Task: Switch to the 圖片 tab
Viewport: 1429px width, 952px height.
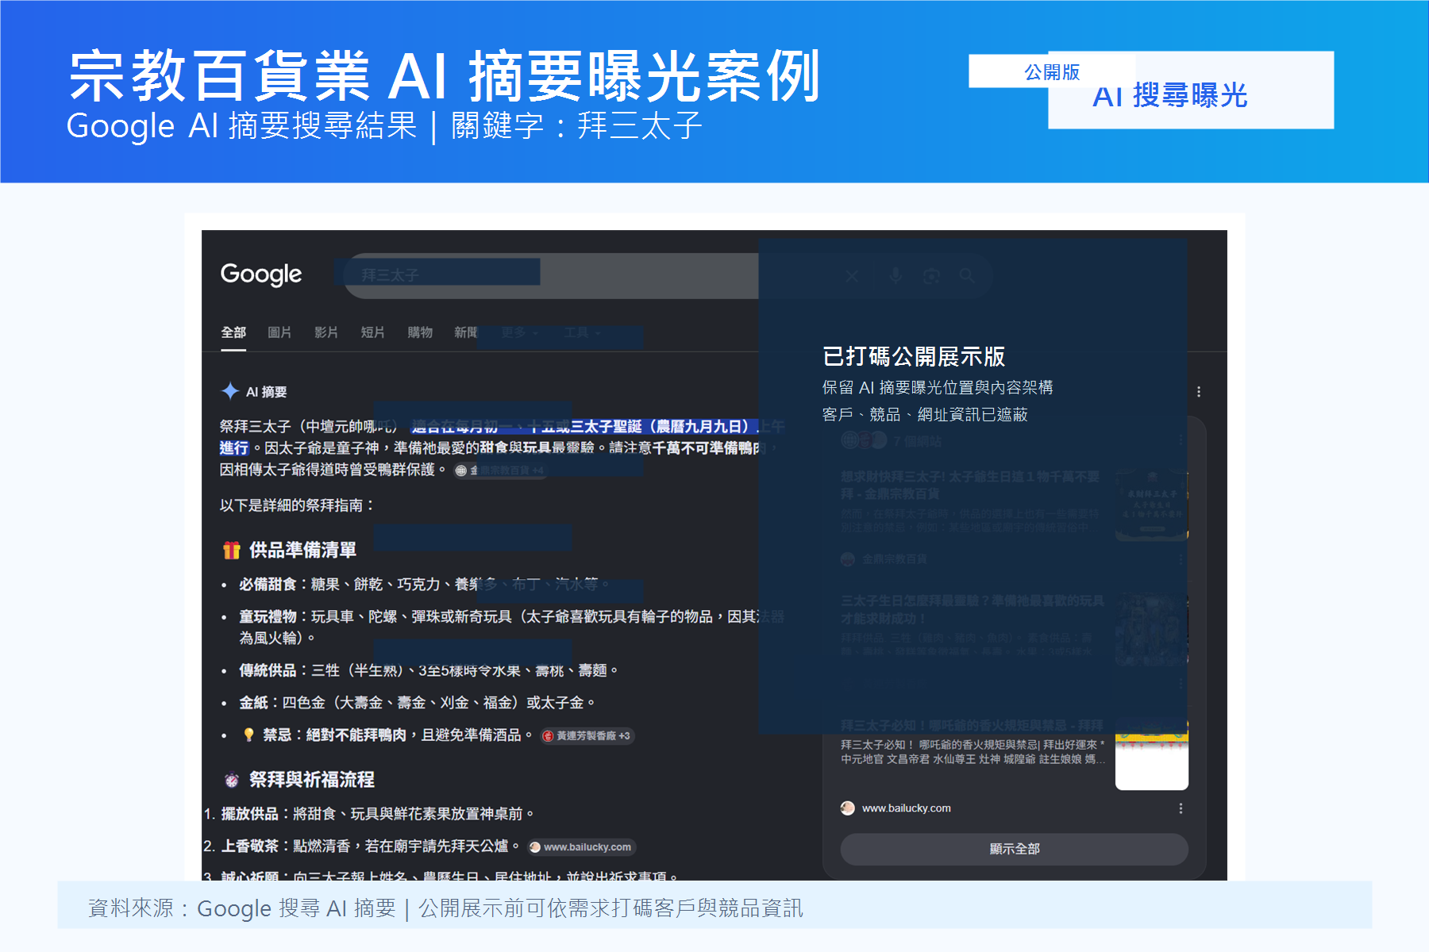Action: [x=279, y=332]
